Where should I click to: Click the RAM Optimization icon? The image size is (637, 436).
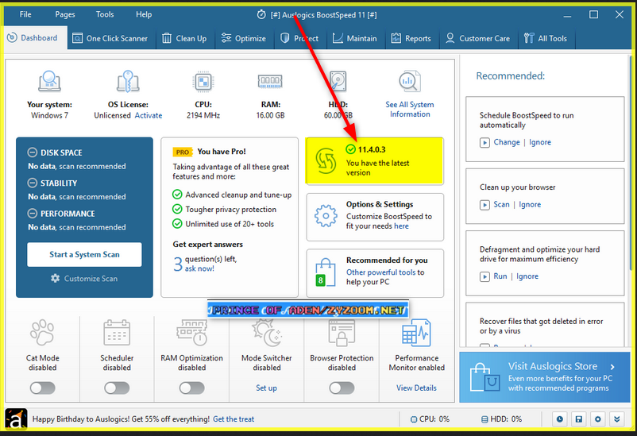(191, 333)
